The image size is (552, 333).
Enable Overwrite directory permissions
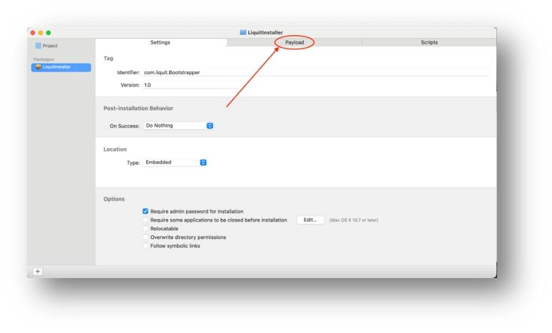[x=145, y=237]
